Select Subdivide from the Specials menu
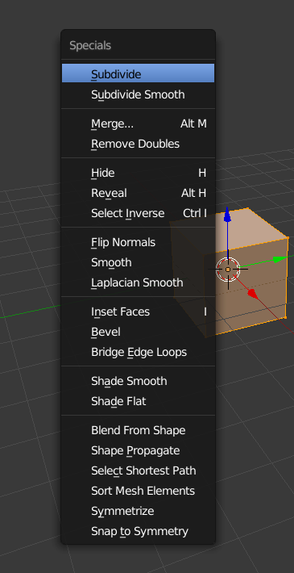This screenshot has height=573, width=294. (x=138, y=74)
